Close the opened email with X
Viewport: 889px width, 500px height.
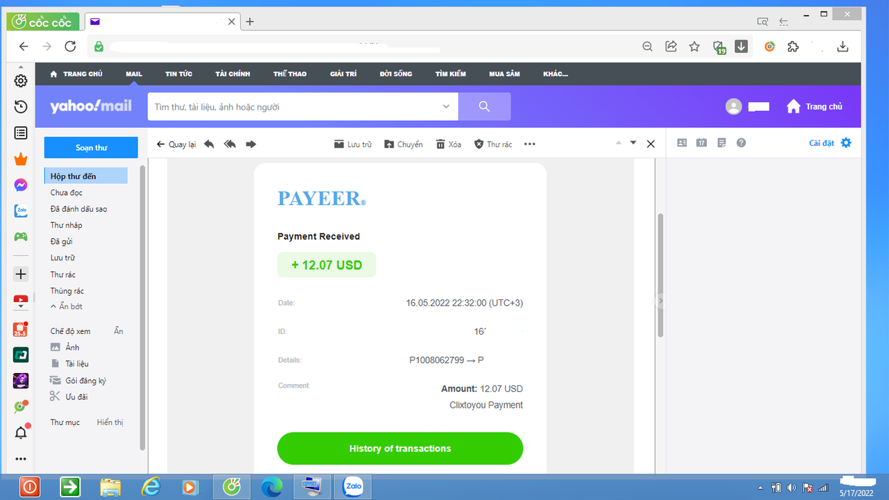[x=651, y=144]
